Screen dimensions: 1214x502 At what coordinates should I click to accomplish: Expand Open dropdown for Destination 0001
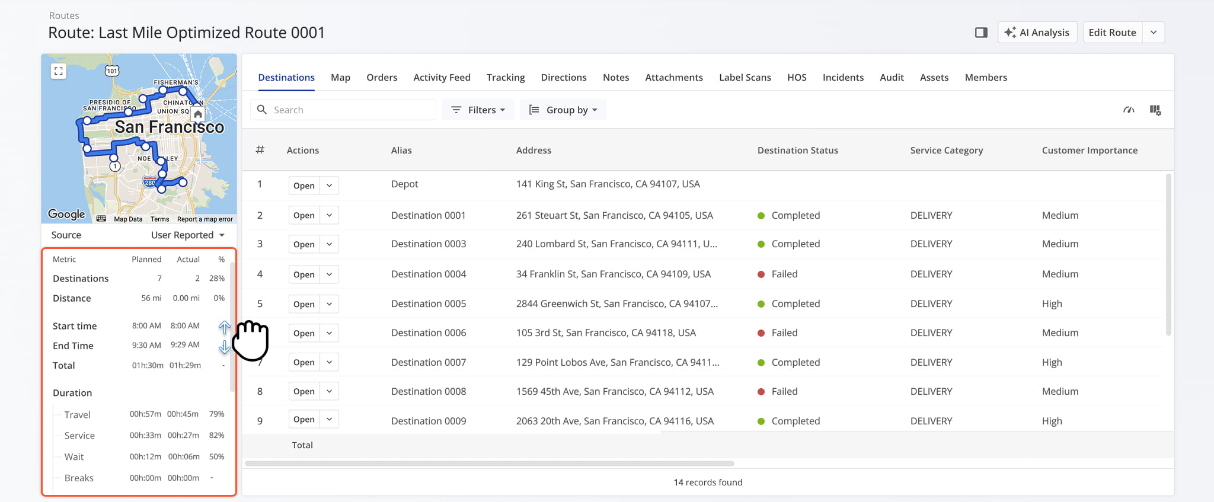[330, 215]
